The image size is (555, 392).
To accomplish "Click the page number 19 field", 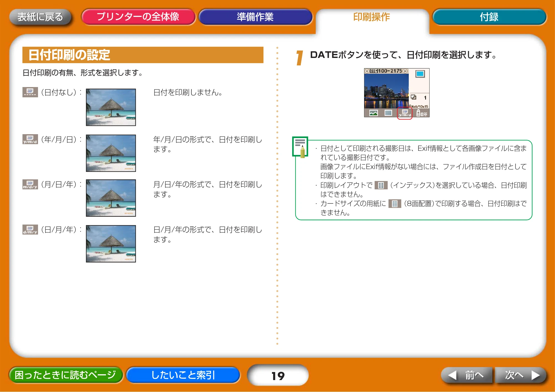I will pyautogui.click(x=278, y=376).
